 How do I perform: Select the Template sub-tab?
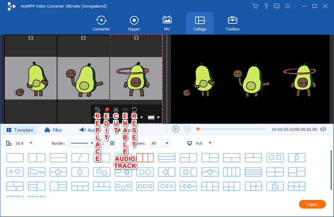click(x=20, y=130)
